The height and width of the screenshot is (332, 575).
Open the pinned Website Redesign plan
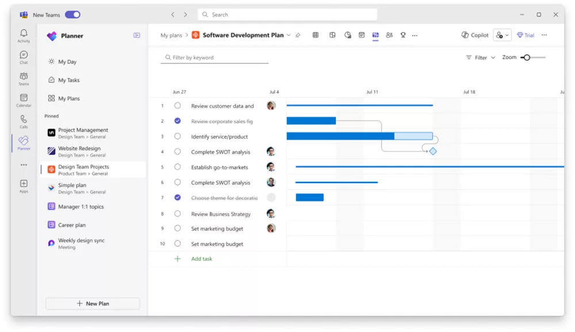93,151
